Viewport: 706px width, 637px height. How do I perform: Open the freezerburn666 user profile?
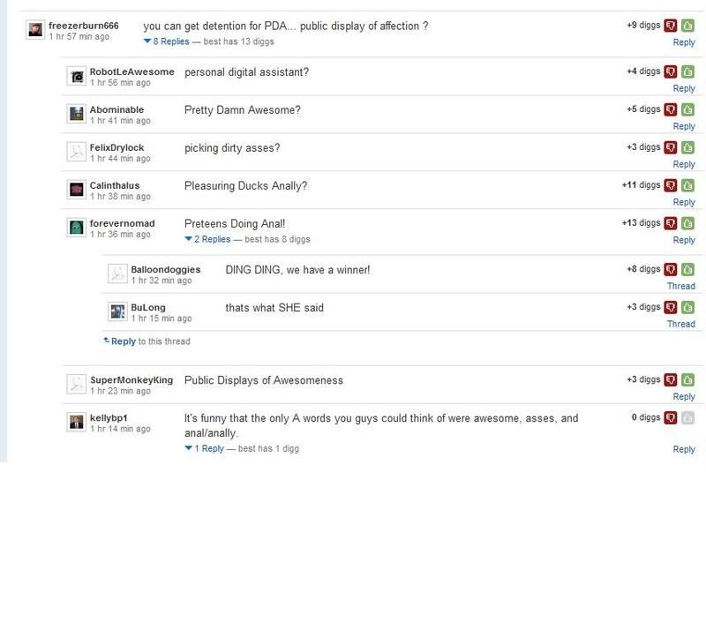tap(83, 26)
